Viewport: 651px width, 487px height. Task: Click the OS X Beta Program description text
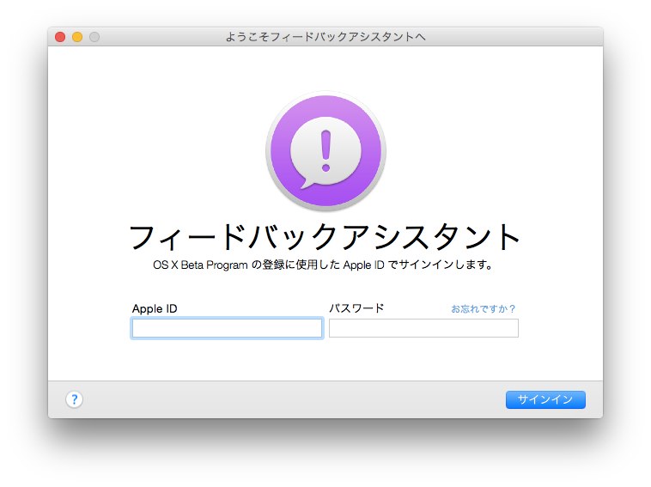point(323,265)
